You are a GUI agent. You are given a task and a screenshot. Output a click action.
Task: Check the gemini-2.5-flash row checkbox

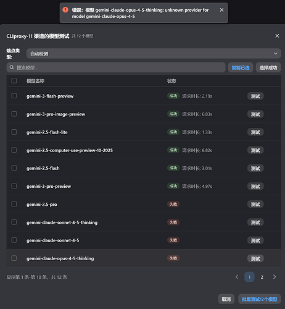point(14,168)
